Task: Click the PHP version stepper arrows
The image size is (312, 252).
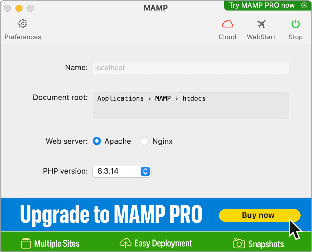Action: coord(145,171)
